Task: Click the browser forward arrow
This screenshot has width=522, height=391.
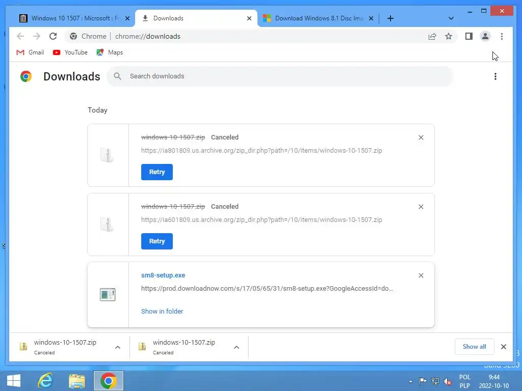Action: (37, 36)
